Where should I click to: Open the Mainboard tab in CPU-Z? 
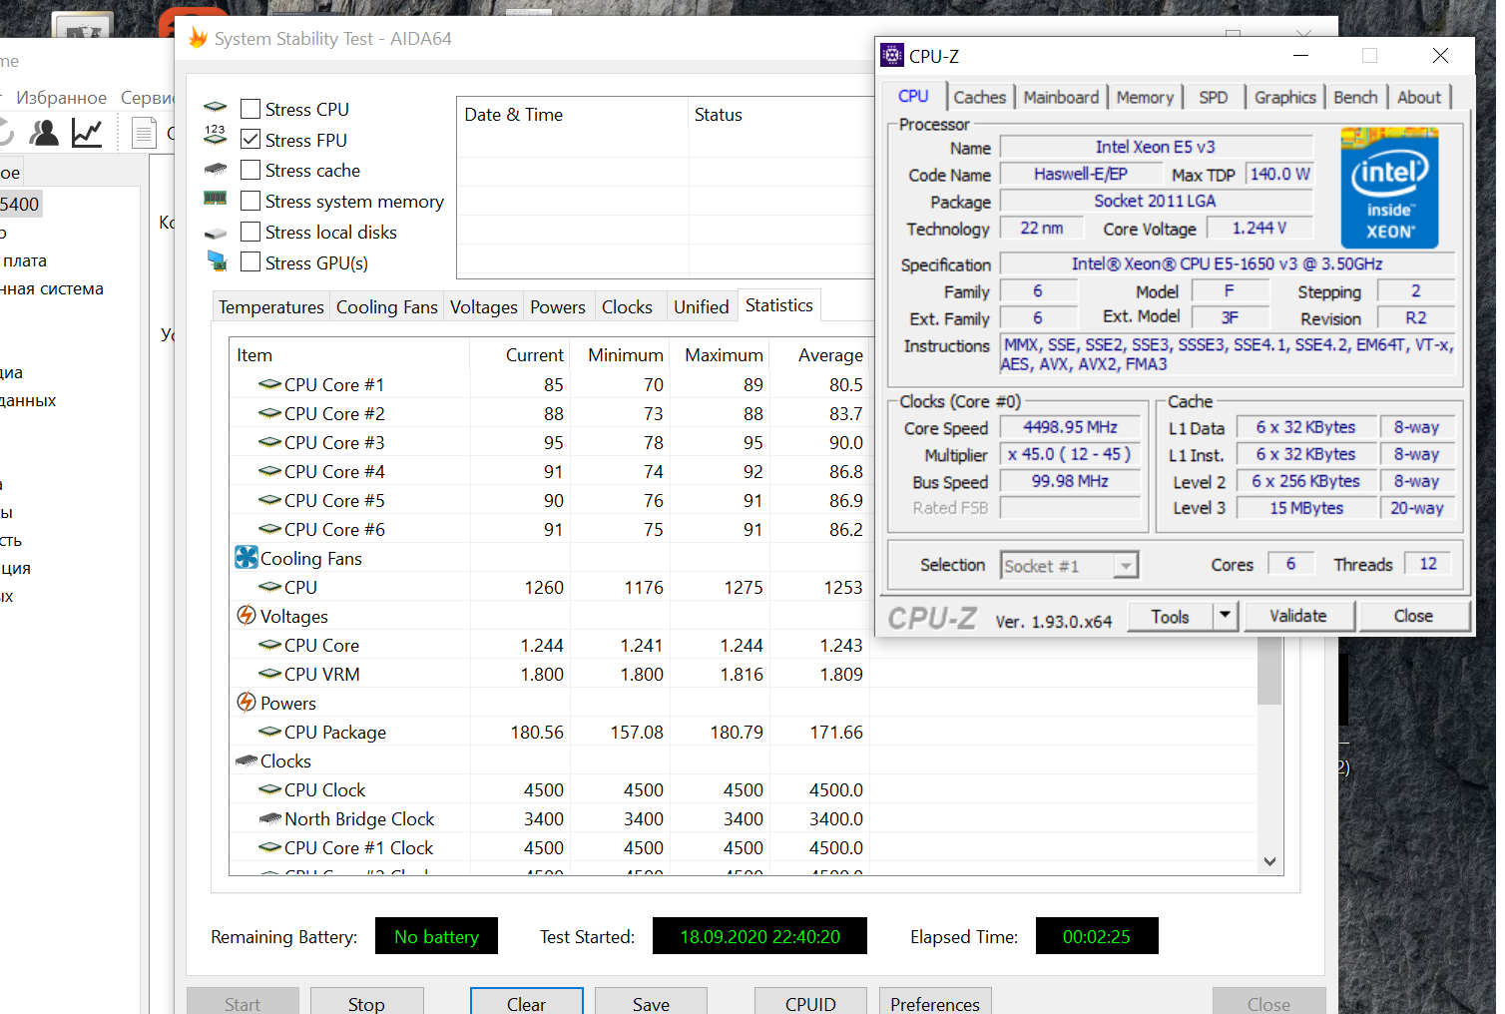1061,97
